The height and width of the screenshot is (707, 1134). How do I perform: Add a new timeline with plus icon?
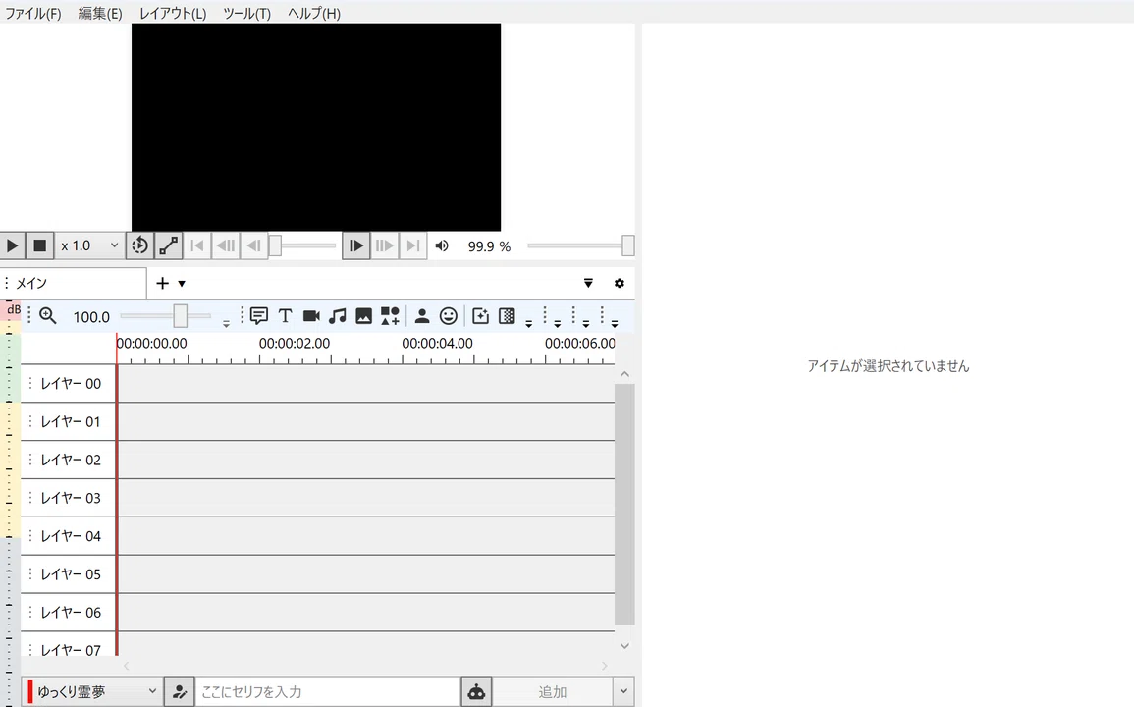pos(163,283)
